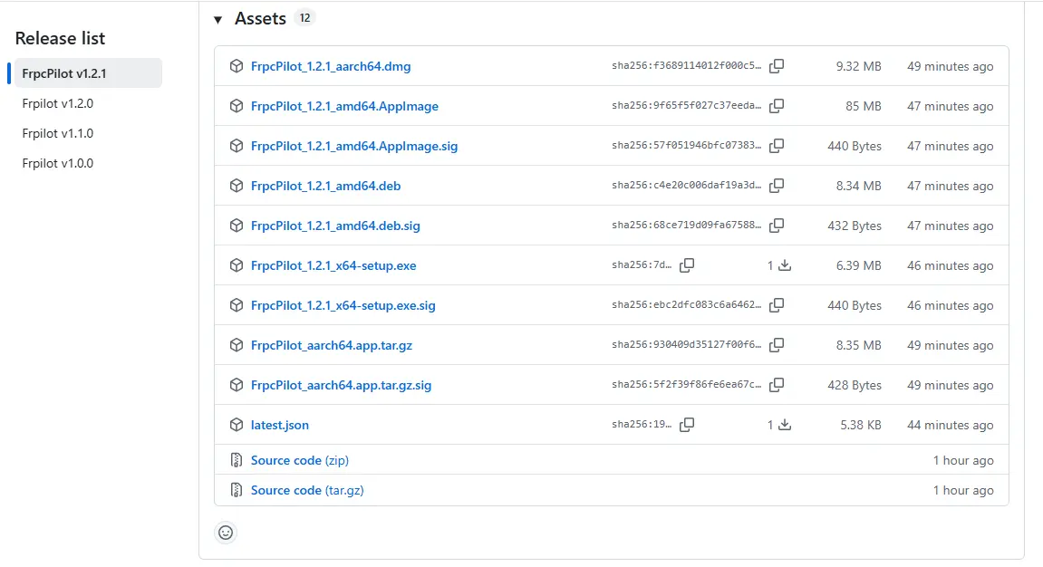Image resolution: width=1043 pixels, height=567 pixels.
Task: Click the Release list heading
Action: point(60,39)
